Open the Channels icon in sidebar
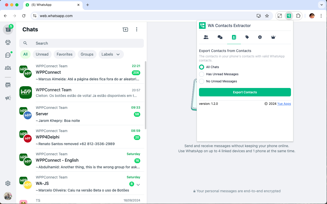The image size is (327, 204). [8, 55]
